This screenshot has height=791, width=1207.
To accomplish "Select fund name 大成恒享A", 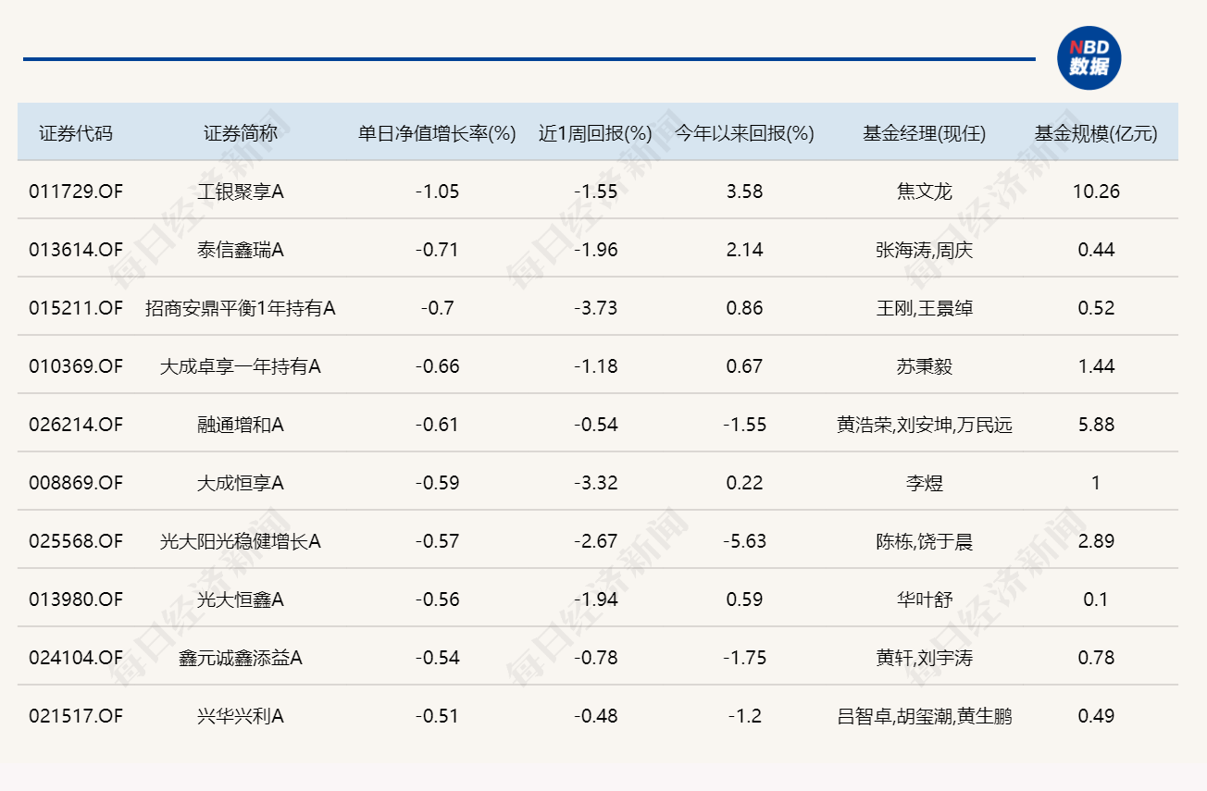I will pyautogui.click(x=241, y=483).
